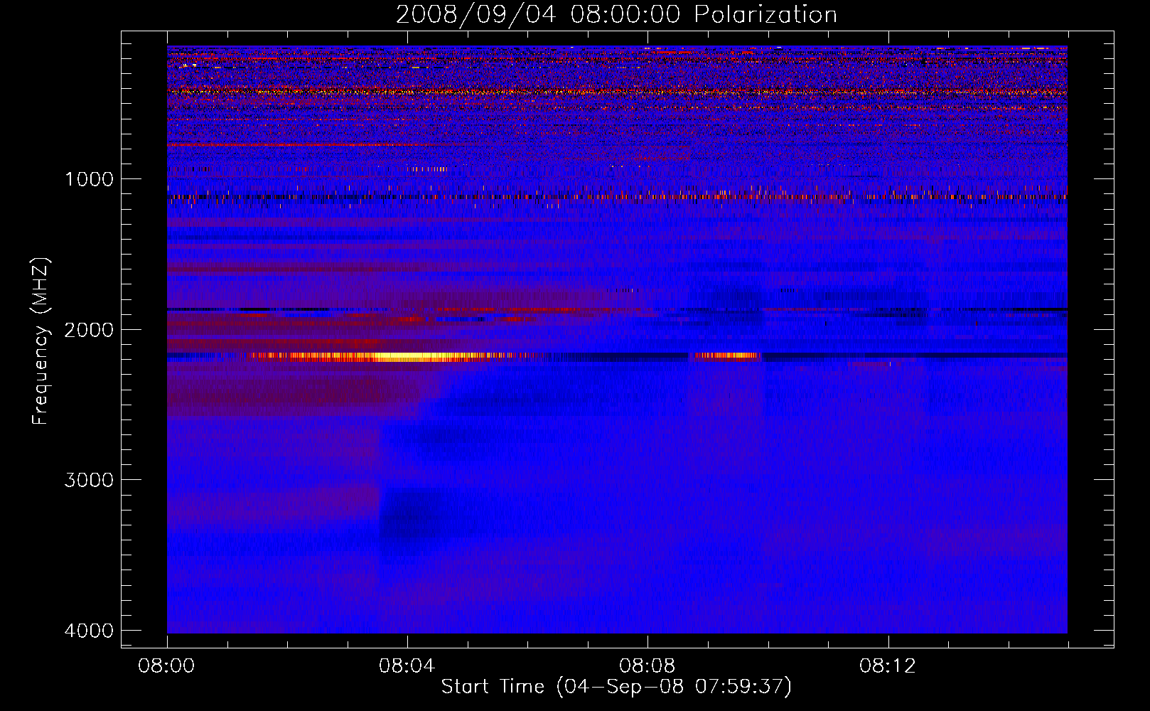The image size is (1150, 711).
Task: Click the plot title '2008/09/04 08:00:00 Polarization'
Action: pyautogui.click(x=616, y=15)
